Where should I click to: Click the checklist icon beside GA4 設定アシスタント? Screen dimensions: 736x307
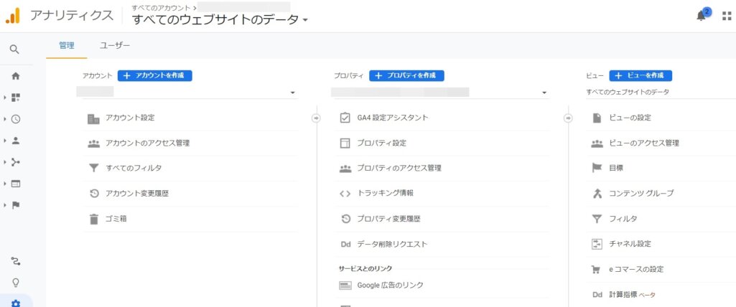pos(345,118)
